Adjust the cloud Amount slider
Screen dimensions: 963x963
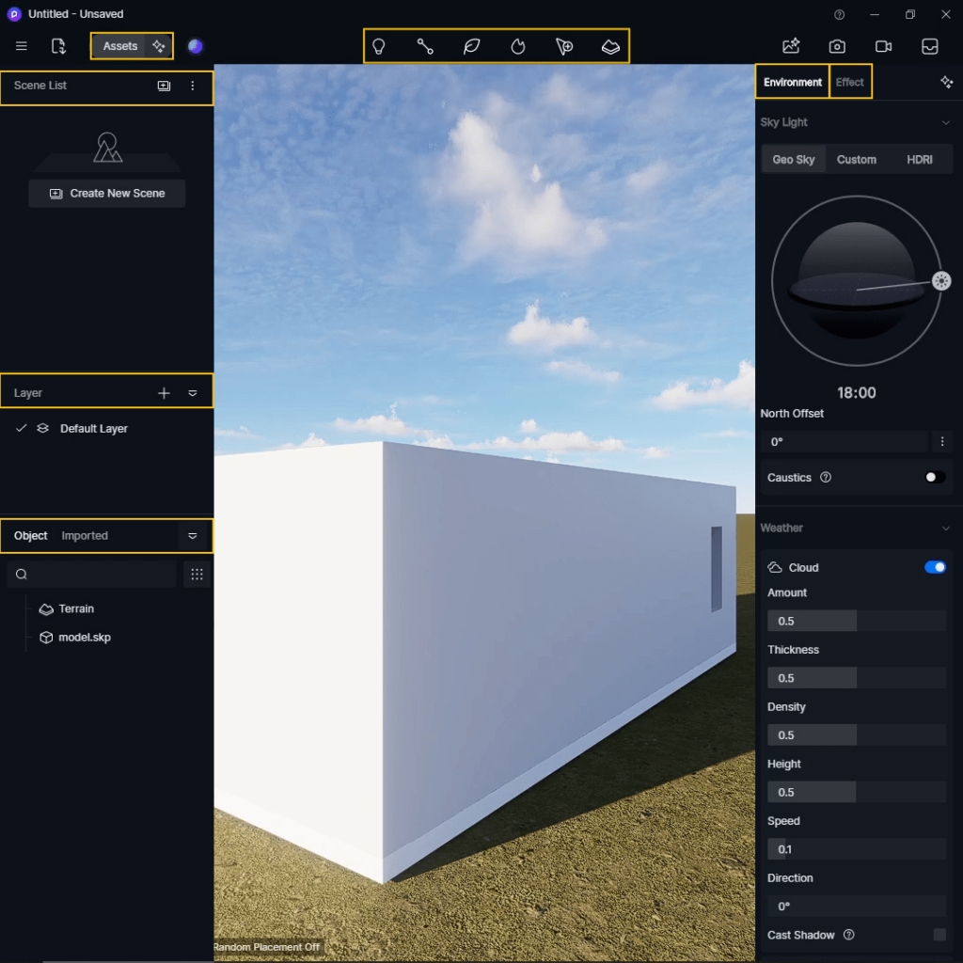tap(856, 621)
